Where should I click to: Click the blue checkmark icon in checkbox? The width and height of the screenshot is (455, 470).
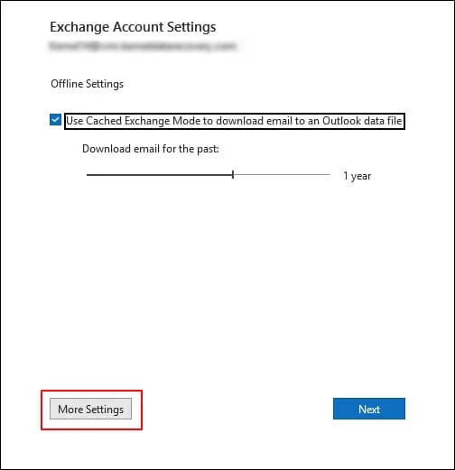coord(55,120)
